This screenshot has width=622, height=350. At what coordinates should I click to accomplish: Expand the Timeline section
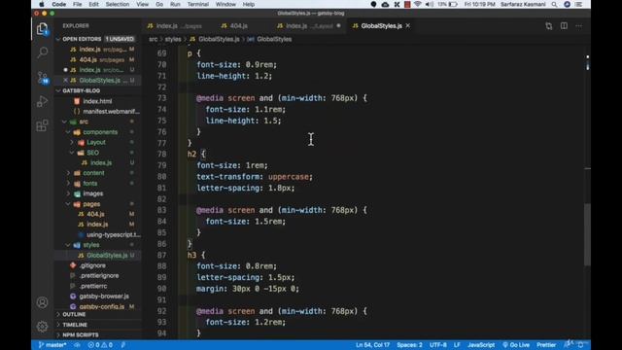click(58, 325)
